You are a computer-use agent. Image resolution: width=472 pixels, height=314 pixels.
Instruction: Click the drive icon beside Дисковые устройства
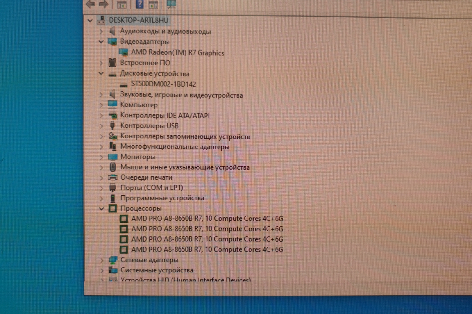point(112,74)
